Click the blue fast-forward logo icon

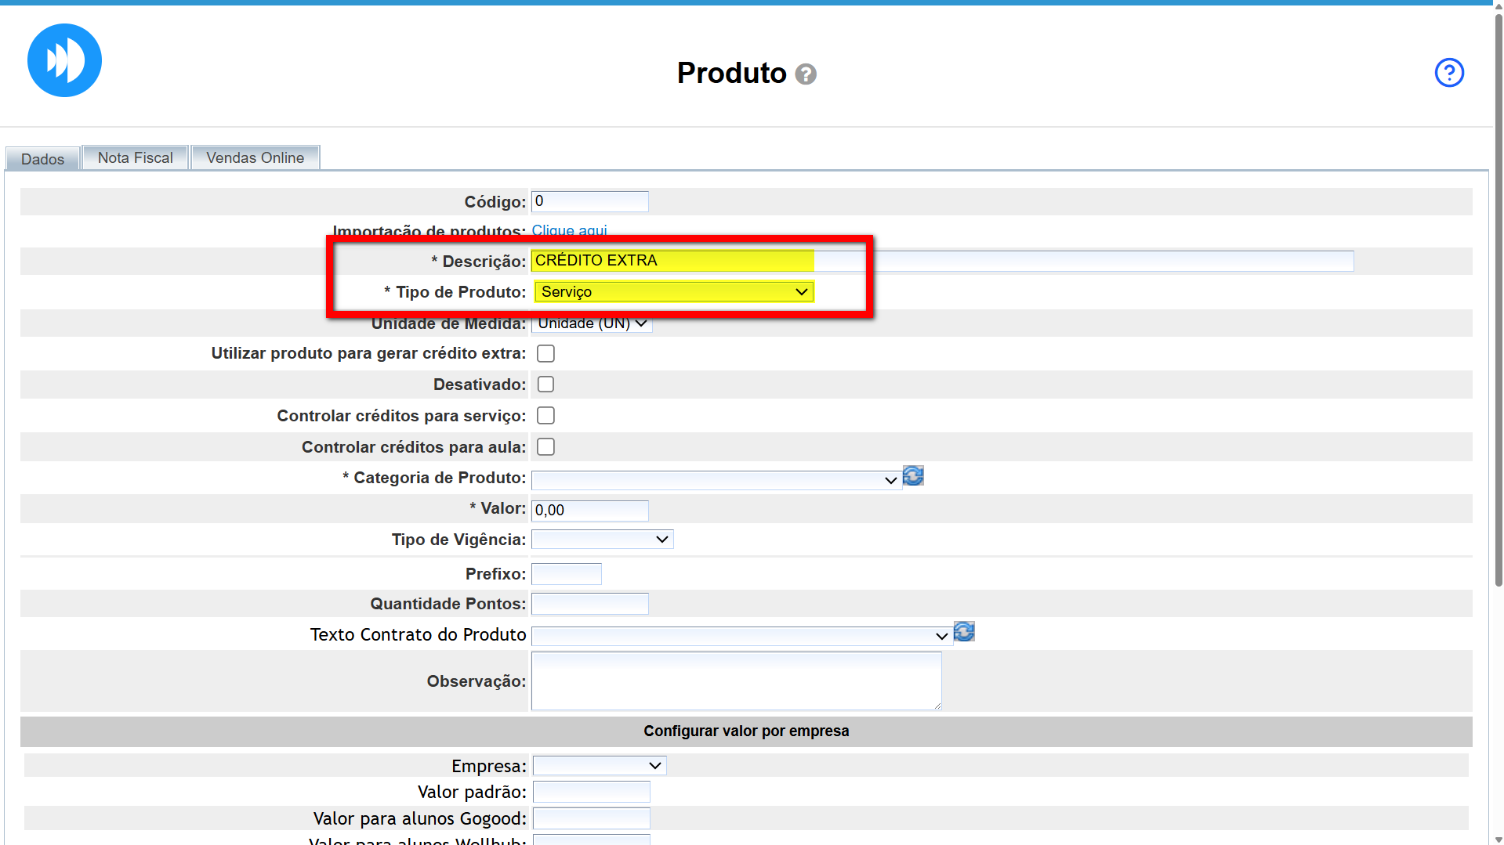pyautogui.click(x=64, y=60)
